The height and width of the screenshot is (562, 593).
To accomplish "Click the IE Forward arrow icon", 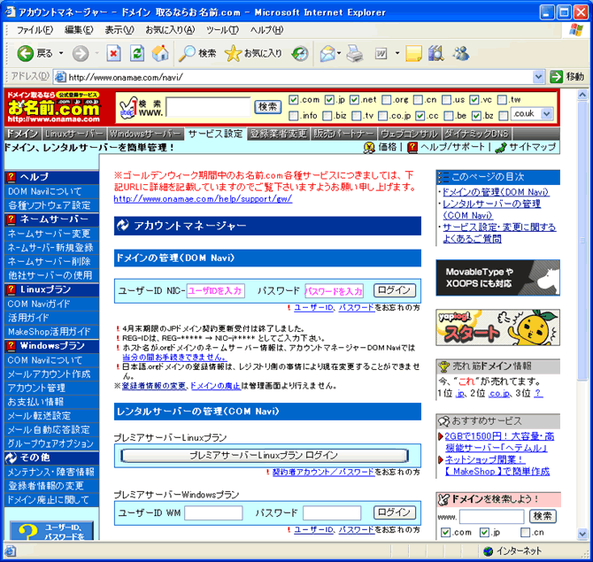I will tap(81, 53).
